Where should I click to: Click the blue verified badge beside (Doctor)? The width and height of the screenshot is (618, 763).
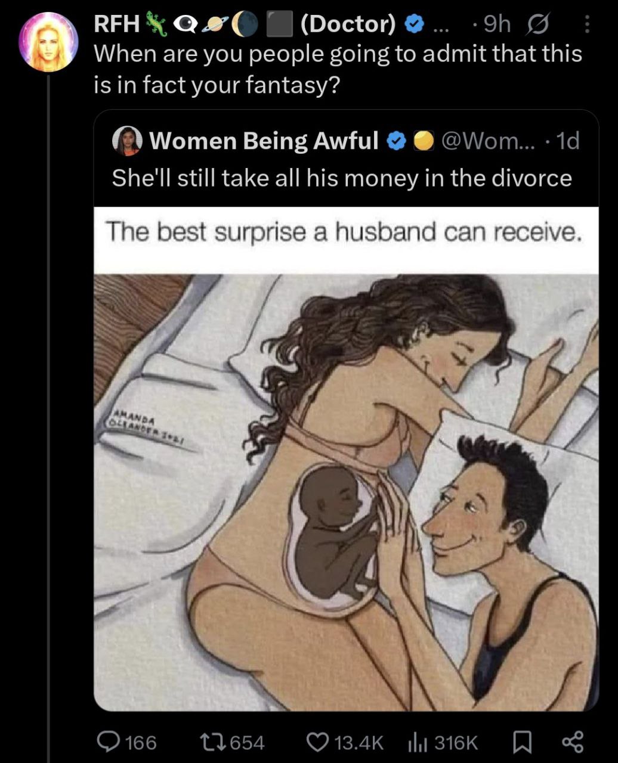point(415,24)
